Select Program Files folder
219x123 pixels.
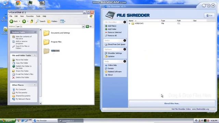pos(52,42)
